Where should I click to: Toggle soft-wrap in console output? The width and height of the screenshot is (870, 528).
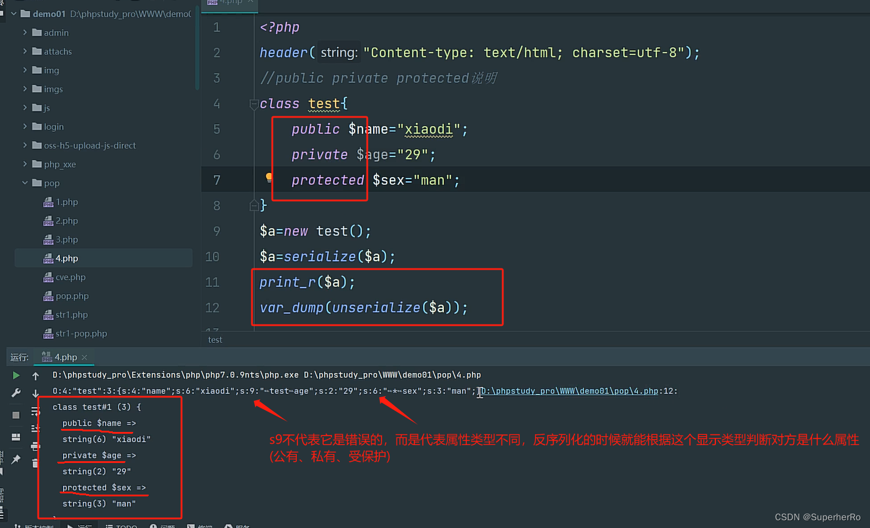36,412
